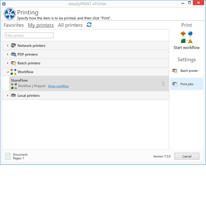Switch to the My printers tab
206x202 pixels.
coord(41,25)
